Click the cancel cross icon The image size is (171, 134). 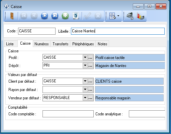(98, 16)
